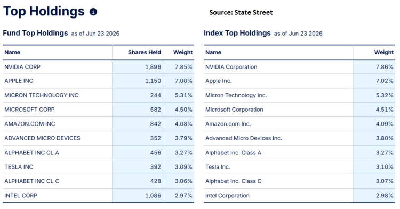Click the Name header in Index table
Image resolution: width=400 pixels, height=209 pixels.
[213, 52]
